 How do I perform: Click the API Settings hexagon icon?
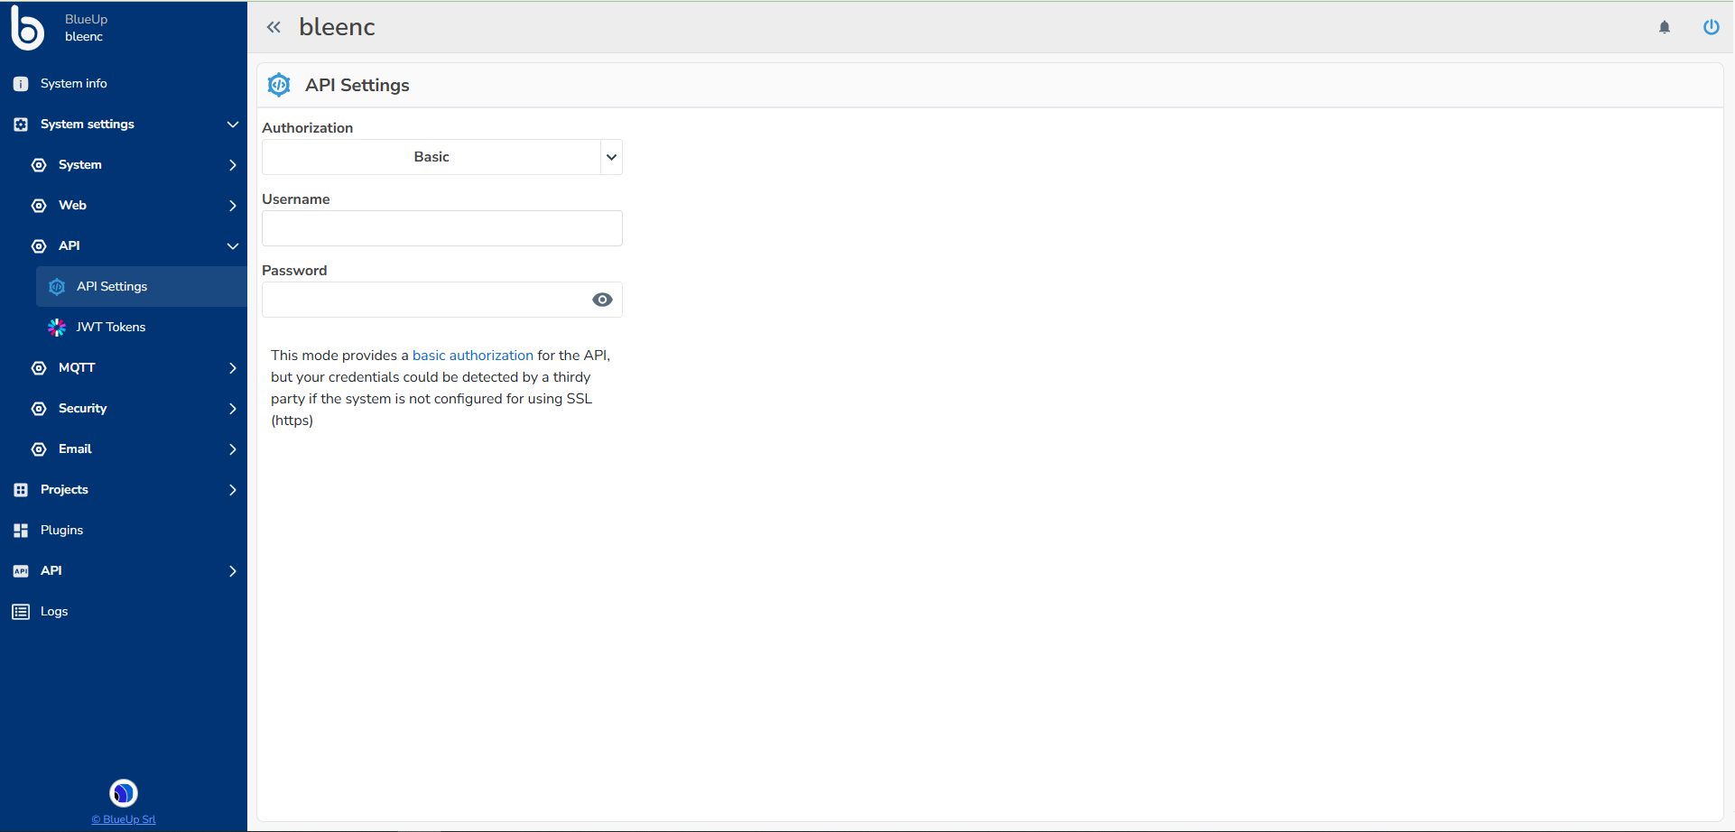tap(57, 286)
